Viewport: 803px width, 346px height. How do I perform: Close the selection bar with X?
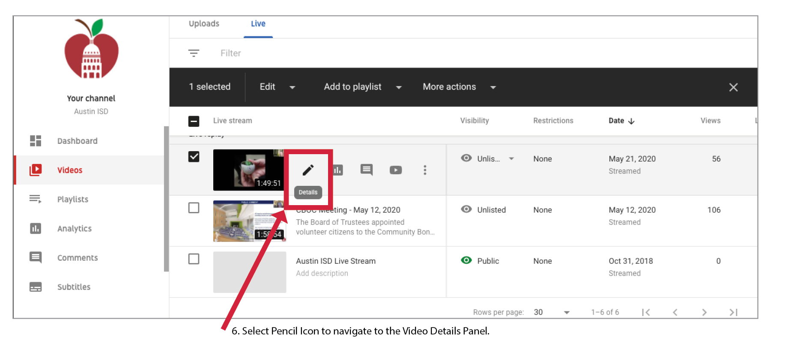click(x=733, y=87)
